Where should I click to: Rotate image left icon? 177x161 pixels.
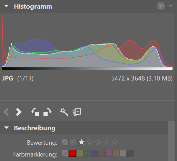click(36, 112)
